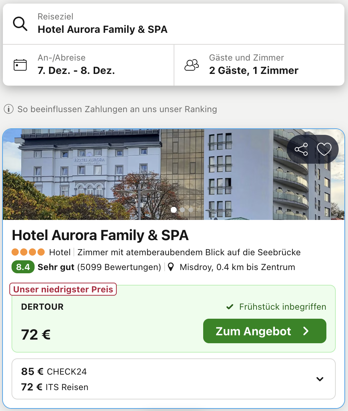Click the share icon on hotel photo
Image resolution: width=348 pixels, height=411 pixels.
pyautogui.click(x=301, y=149)
